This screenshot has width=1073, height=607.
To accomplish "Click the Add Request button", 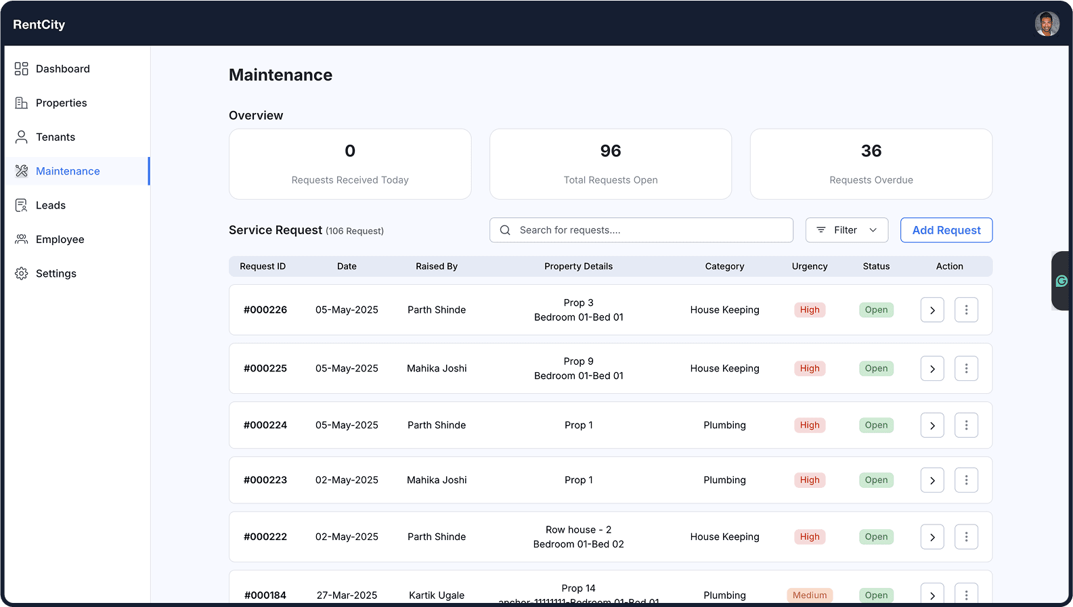I will coord(946,230).
